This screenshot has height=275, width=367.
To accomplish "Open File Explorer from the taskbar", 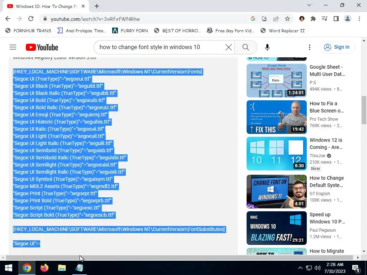I will [x=62, y=268].
